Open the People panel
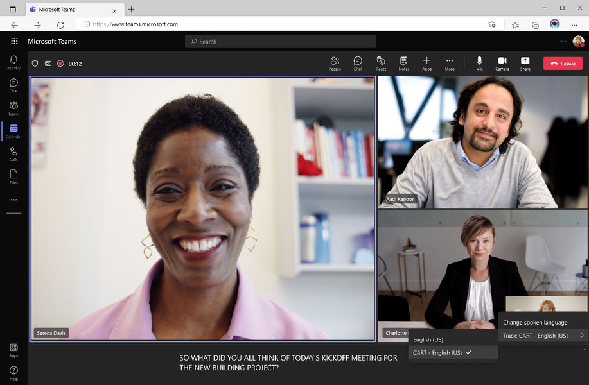Screen dimensions: 589x385 [335, 63]
